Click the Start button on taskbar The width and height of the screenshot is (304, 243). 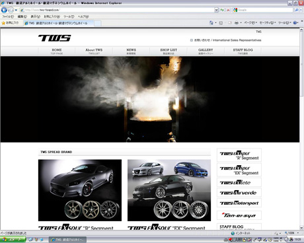pos(13,240)
